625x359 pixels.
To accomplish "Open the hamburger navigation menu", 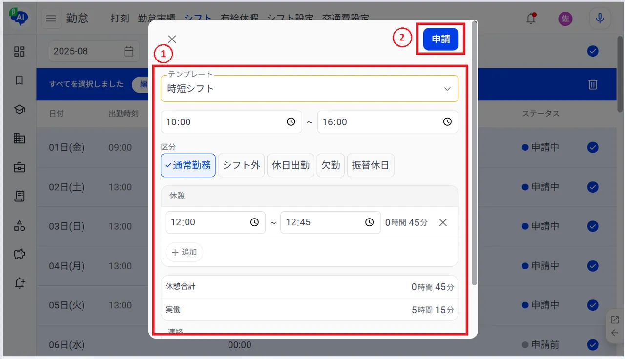I will click(51, 19).
